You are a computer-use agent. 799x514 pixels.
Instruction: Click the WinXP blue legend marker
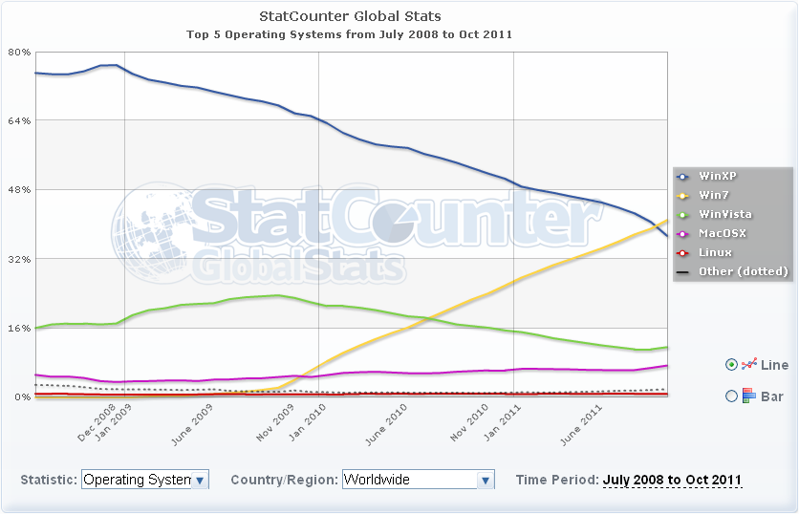pos(682,177)
